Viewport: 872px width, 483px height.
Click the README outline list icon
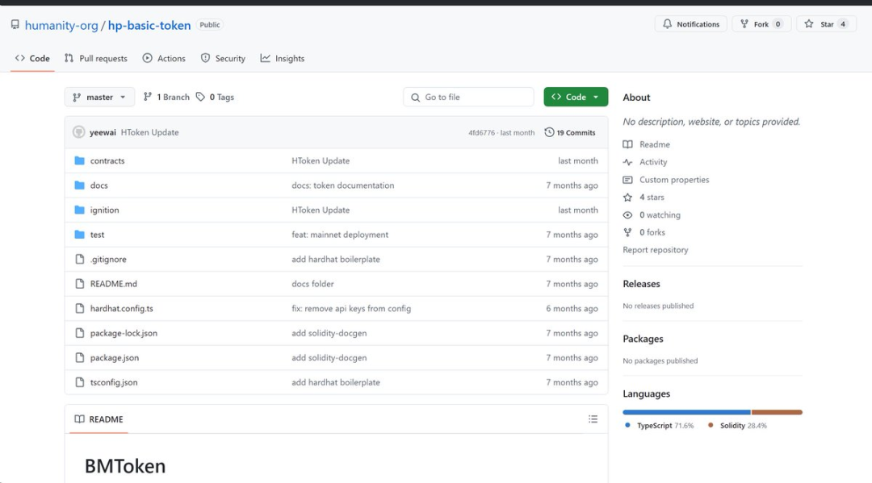pos(593,419)
